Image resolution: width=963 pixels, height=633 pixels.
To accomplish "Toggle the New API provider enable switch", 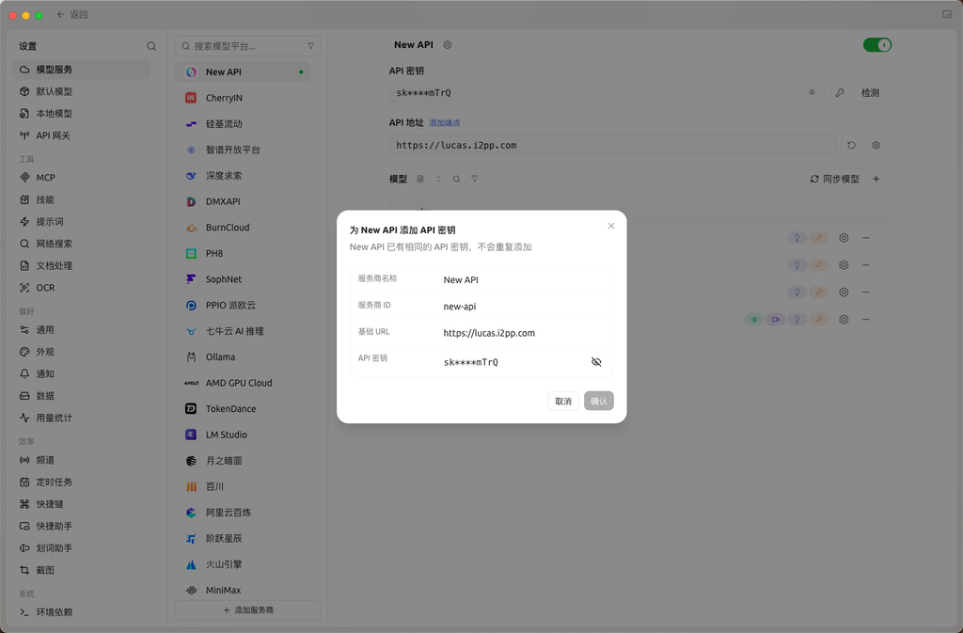I will [877, 45].
